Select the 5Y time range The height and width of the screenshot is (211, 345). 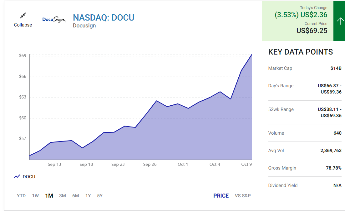click(100, 196)
